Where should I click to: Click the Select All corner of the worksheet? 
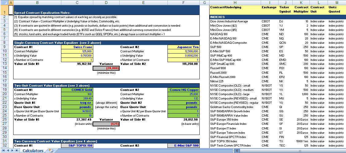coord(4,3)
